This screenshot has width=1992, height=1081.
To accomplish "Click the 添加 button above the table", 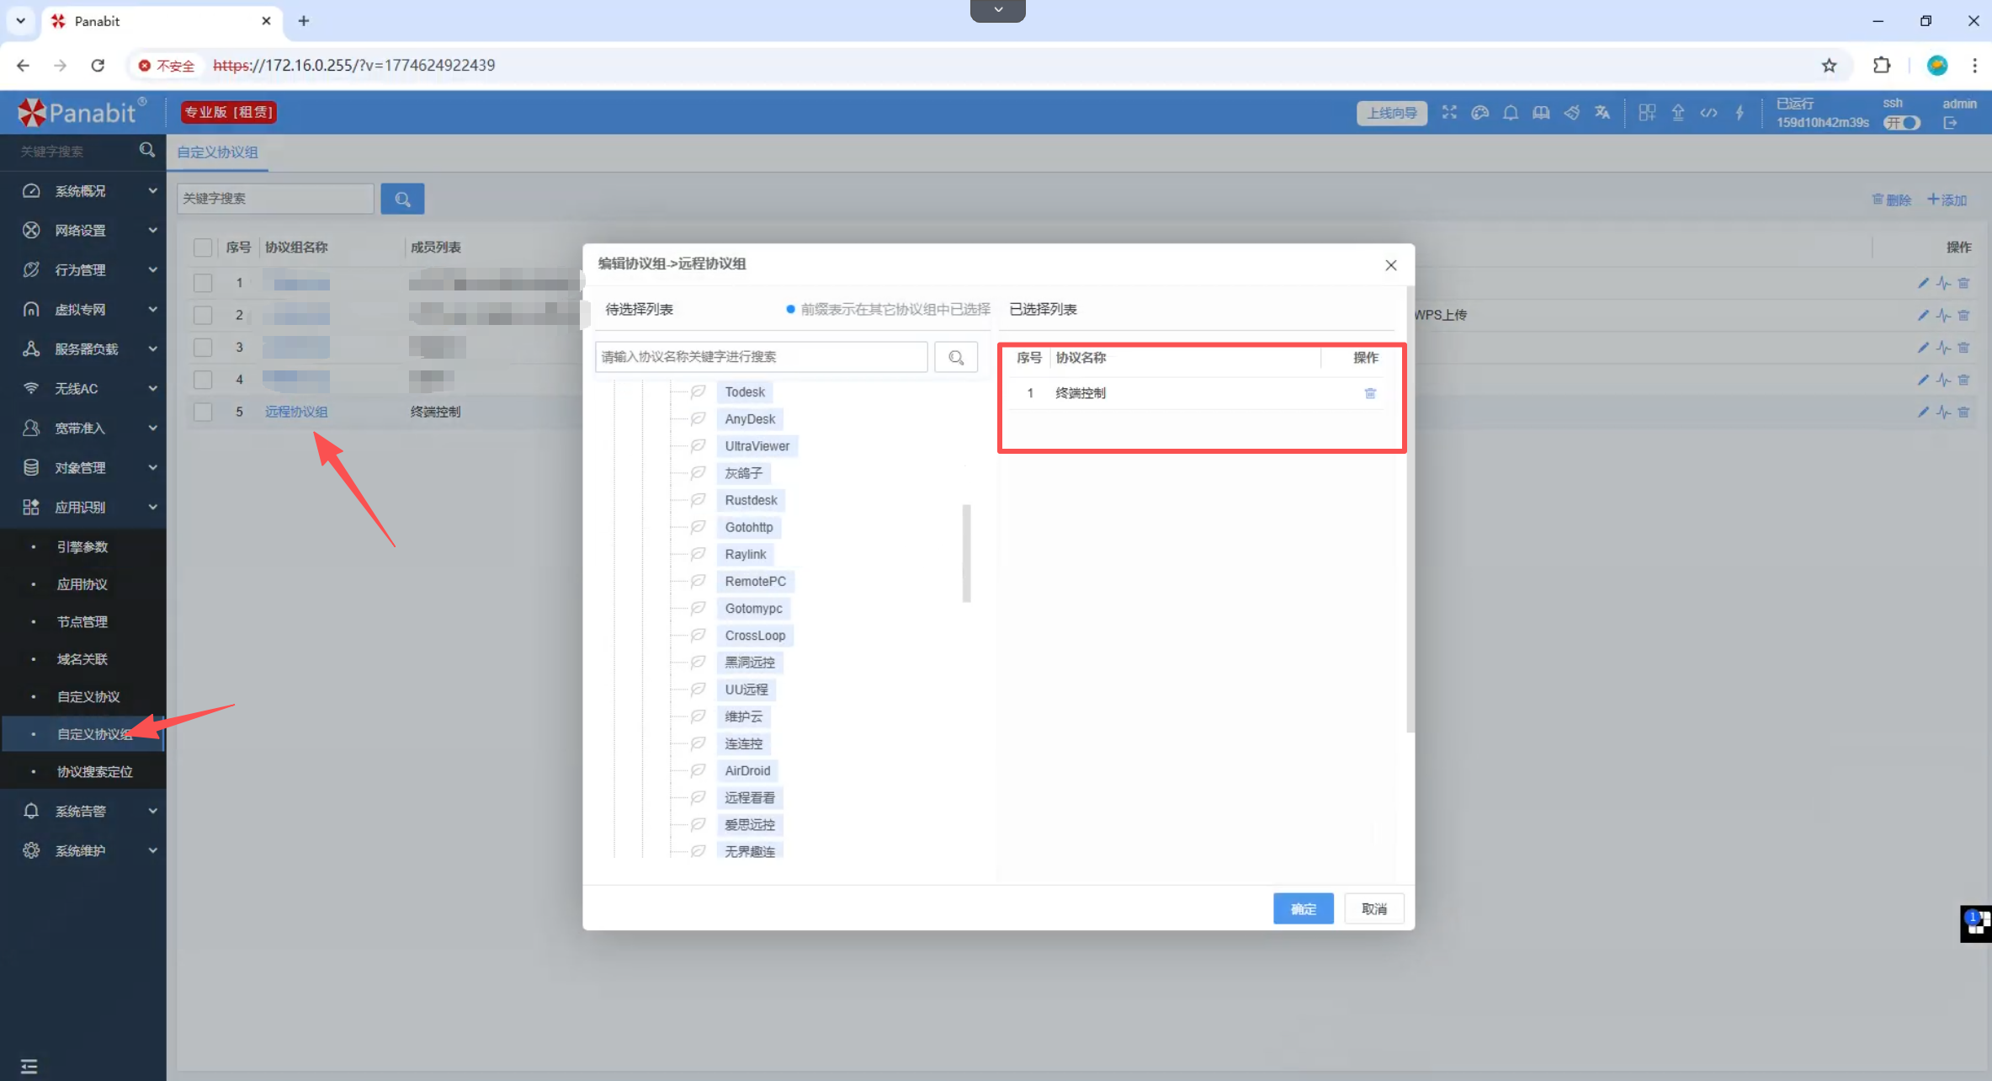I will click(x=1947, y=200).
